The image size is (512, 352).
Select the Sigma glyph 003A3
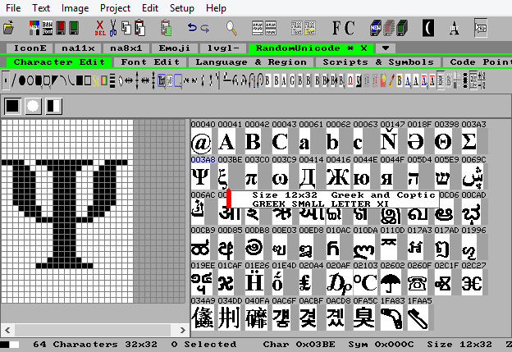469,141
